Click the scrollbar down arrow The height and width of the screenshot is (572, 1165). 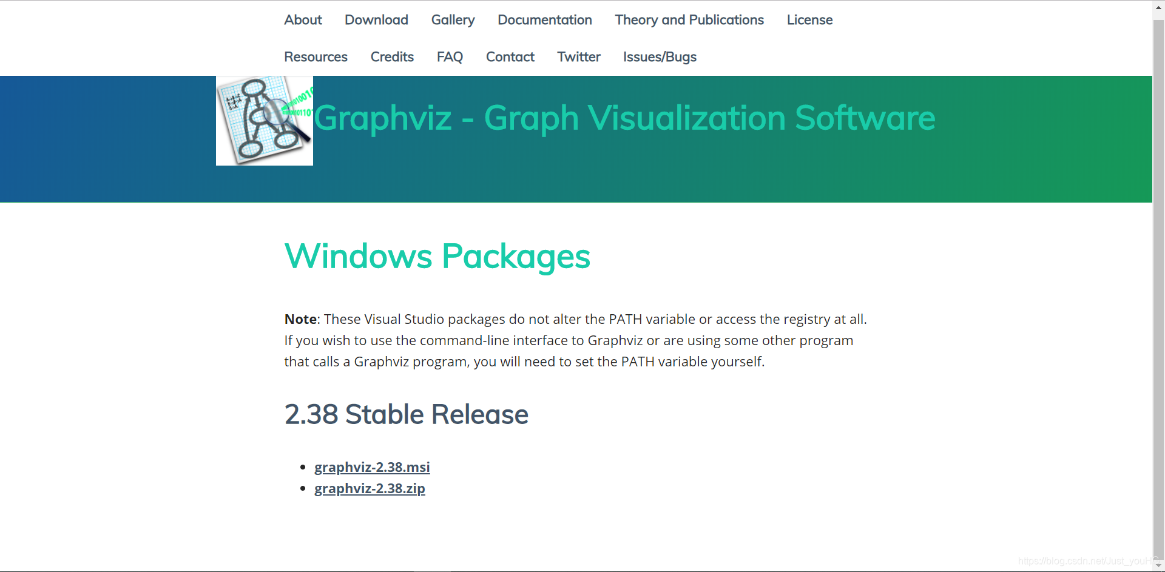pyautogui.click(x=1158, y=565)
